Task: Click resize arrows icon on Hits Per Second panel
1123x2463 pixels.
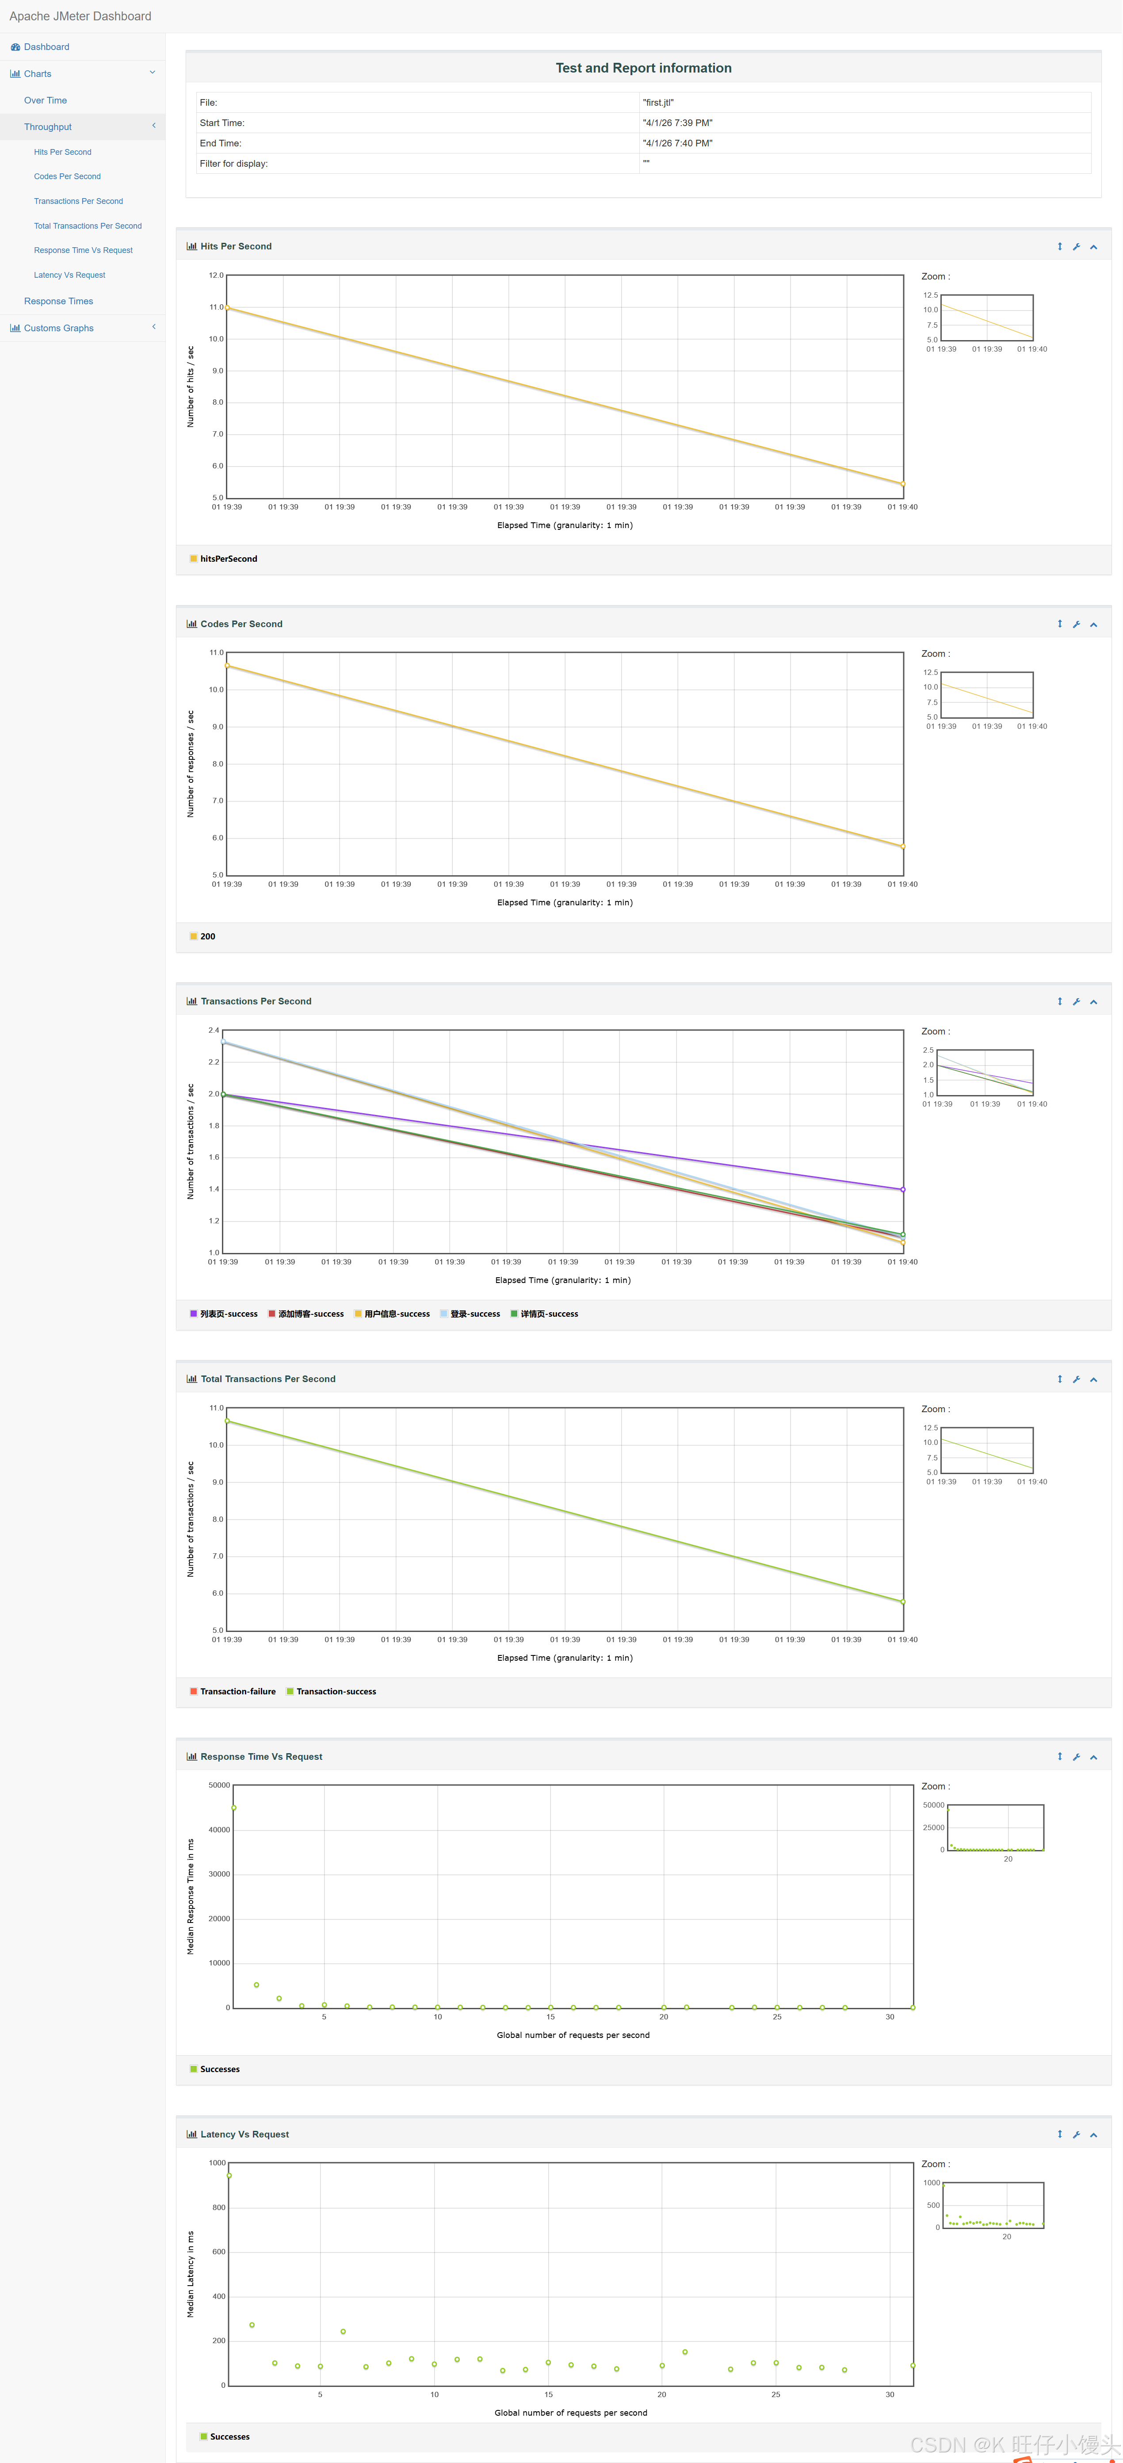Action: pos(1059,247)
